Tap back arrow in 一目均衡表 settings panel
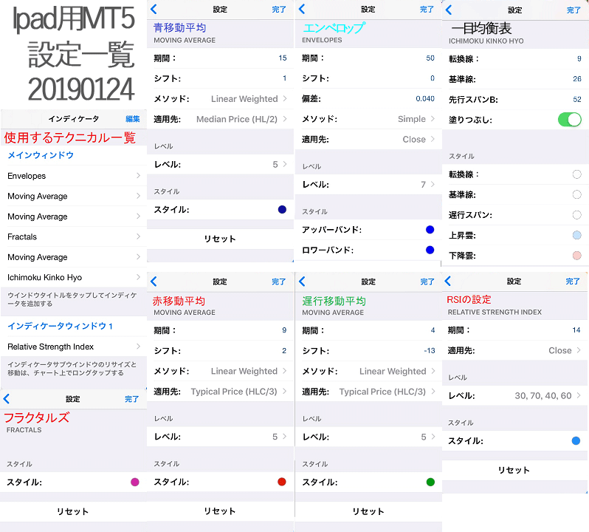 click(x=449, y=10)
